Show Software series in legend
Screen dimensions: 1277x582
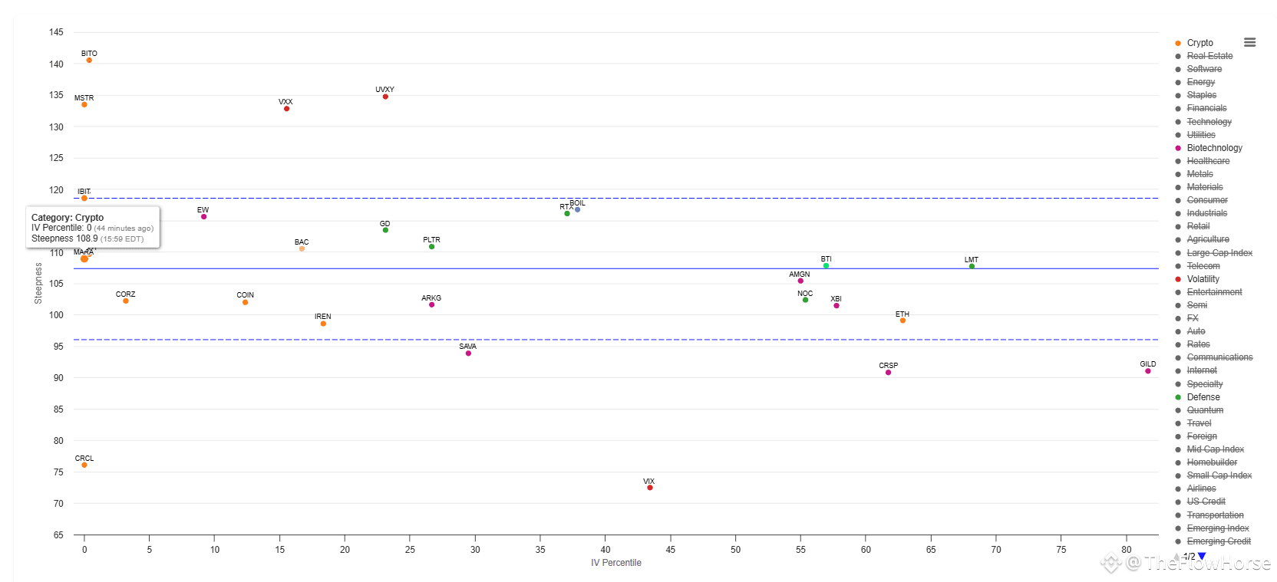[1204, 69]
